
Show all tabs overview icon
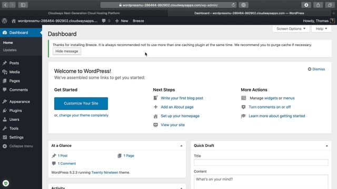pos(330,5)
